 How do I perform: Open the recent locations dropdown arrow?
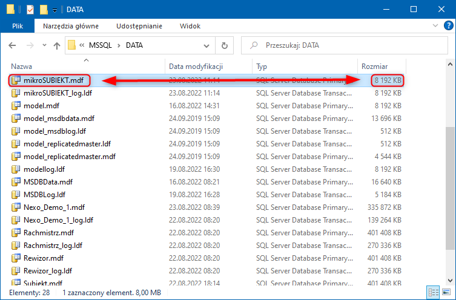point(44,46)
